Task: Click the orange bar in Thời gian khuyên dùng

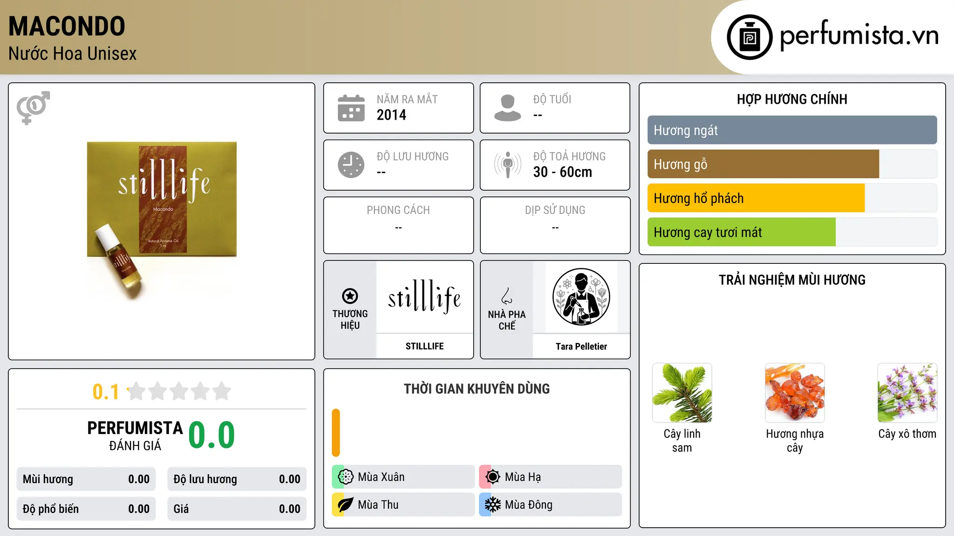Action: pyautogui.click(x=336, y=433)
